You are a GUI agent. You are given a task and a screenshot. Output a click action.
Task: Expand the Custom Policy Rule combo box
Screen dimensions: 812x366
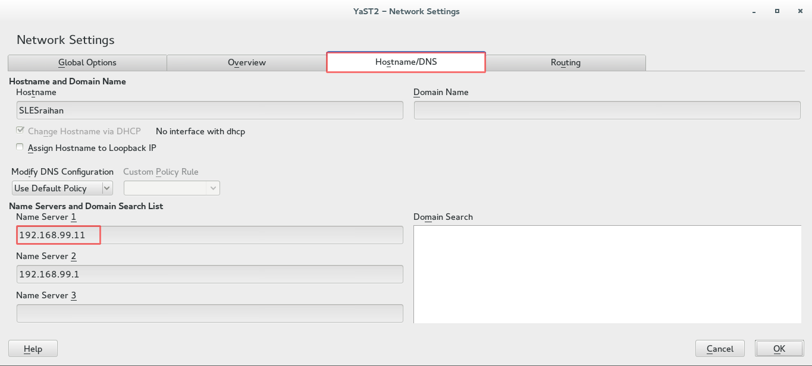[172, 188]
